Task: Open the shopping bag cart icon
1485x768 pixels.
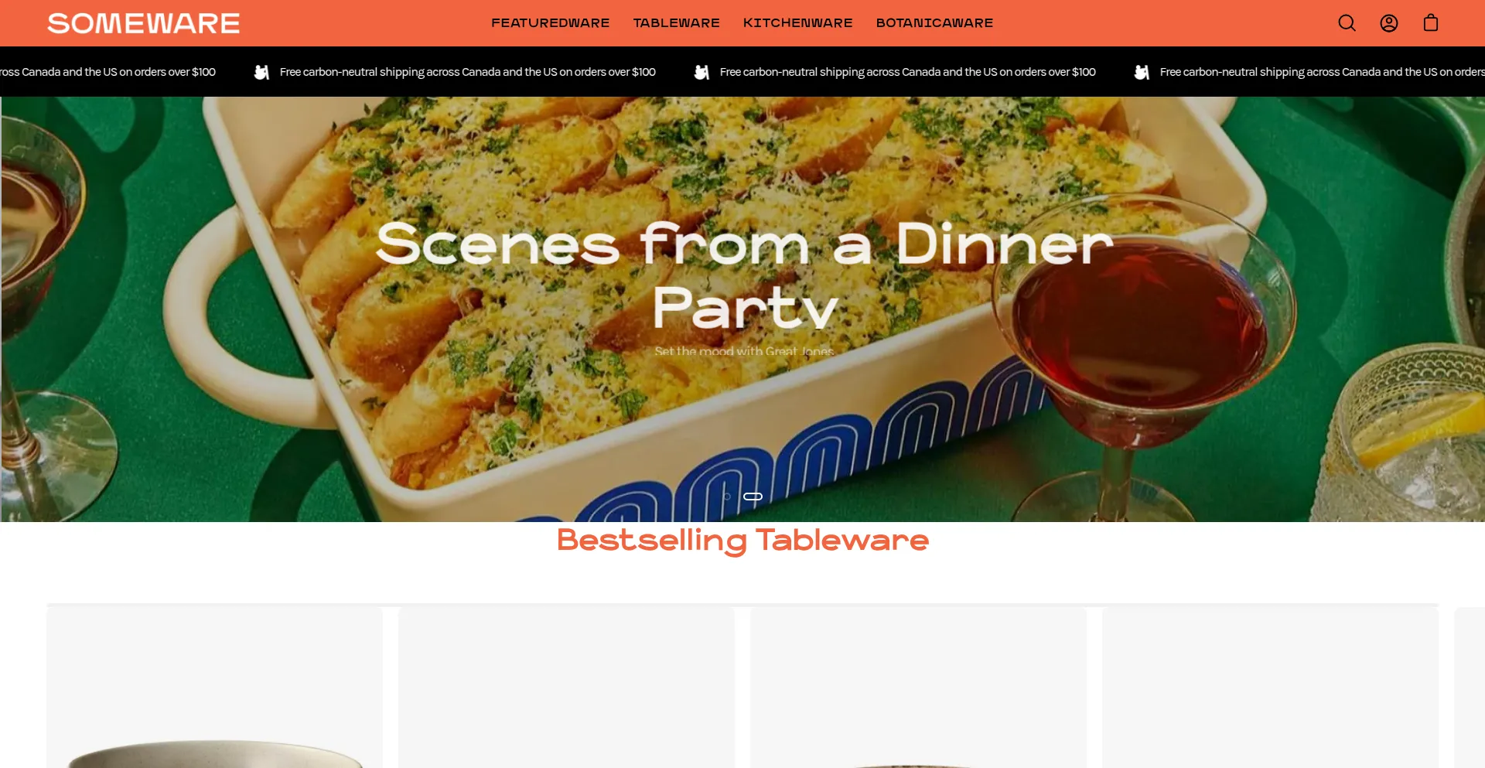Action: pyautogui.click(x=1431, y=23)
